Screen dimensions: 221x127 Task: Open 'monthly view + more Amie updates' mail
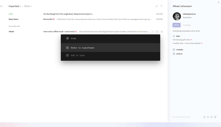[188, 43]
